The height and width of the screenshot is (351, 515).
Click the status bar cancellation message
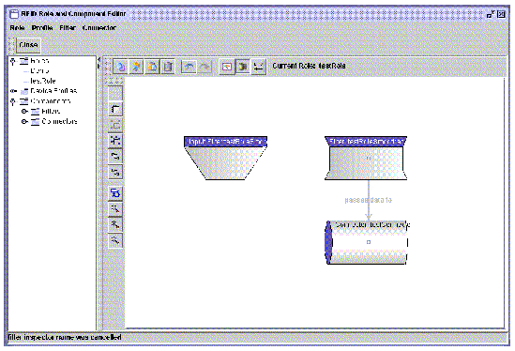pos(65,338)
